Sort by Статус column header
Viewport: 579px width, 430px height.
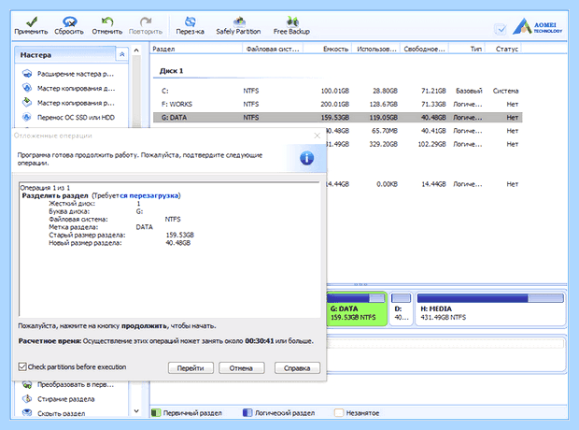503,49
